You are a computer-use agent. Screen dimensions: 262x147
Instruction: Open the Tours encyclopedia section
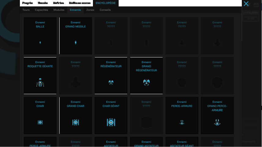(x=26, y=10)
